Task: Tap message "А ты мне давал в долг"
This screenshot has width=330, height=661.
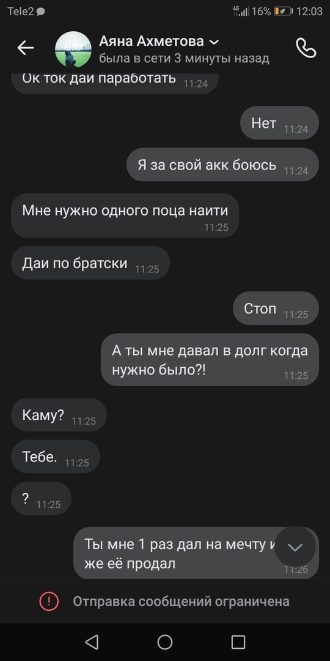Action: (x=210, y=360)
